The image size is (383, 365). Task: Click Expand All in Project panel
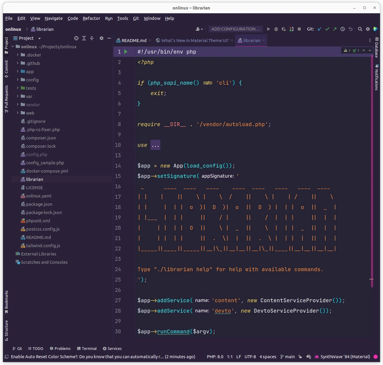coord(84,38)
